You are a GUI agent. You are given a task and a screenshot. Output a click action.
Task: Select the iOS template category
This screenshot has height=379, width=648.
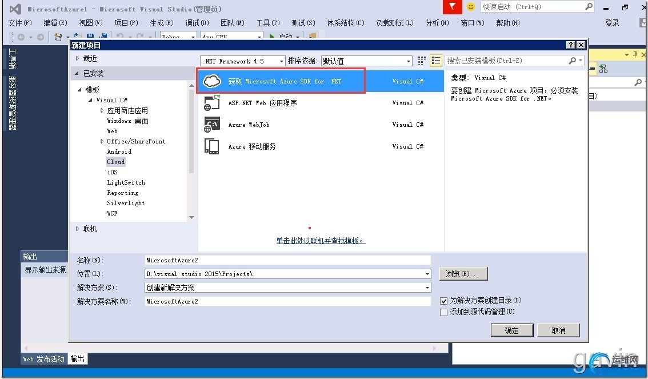[x=112, y=172]
